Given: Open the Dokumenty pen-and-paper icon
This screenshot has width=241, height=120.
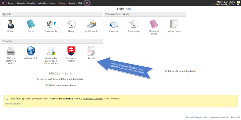Looking at the screenshot, I should 51,24.
